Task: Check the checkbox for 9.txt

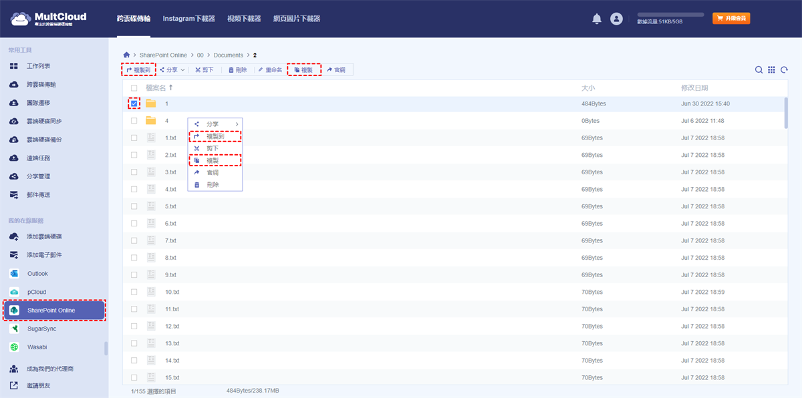Action: (134, 274)
